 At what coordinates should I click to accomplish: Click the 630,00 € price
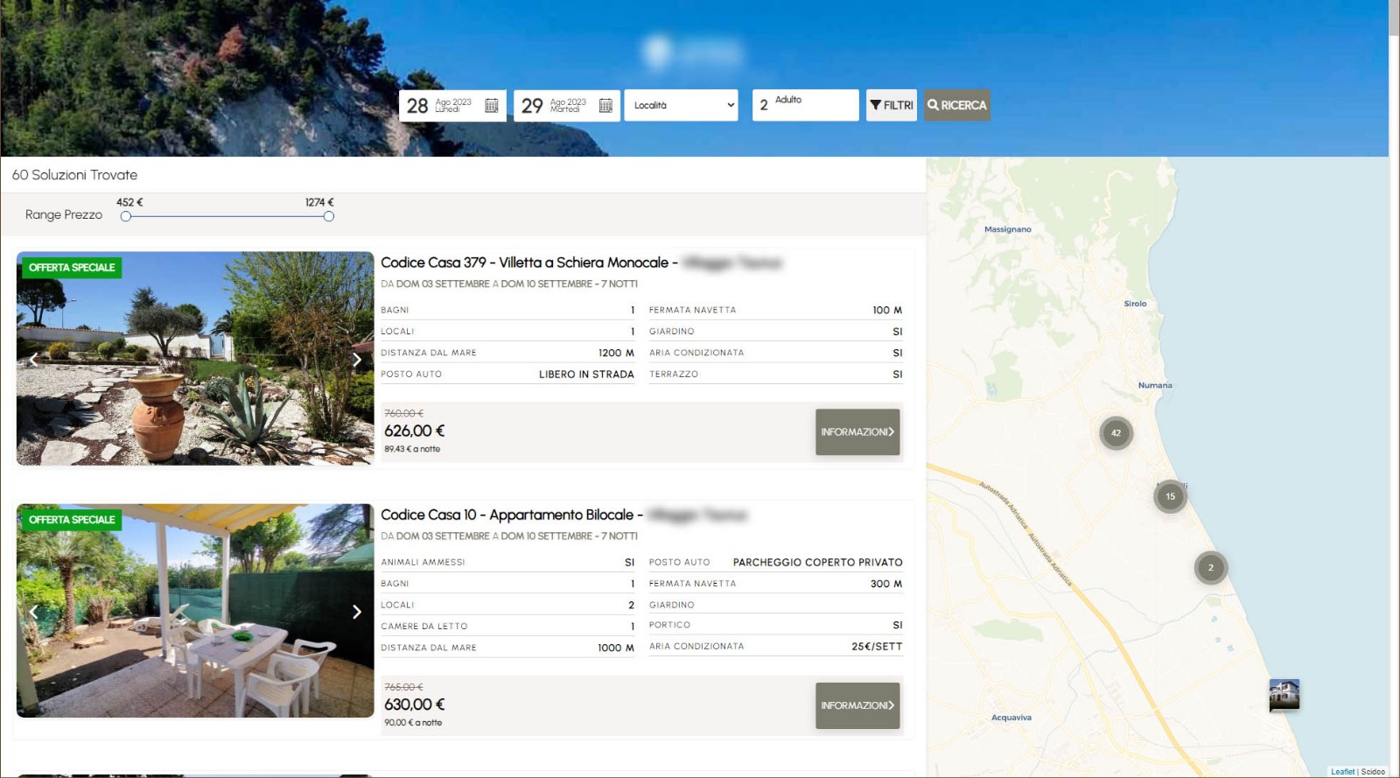[415, 704]
